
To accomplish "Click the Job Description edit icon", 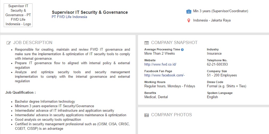I will (9, 43).
